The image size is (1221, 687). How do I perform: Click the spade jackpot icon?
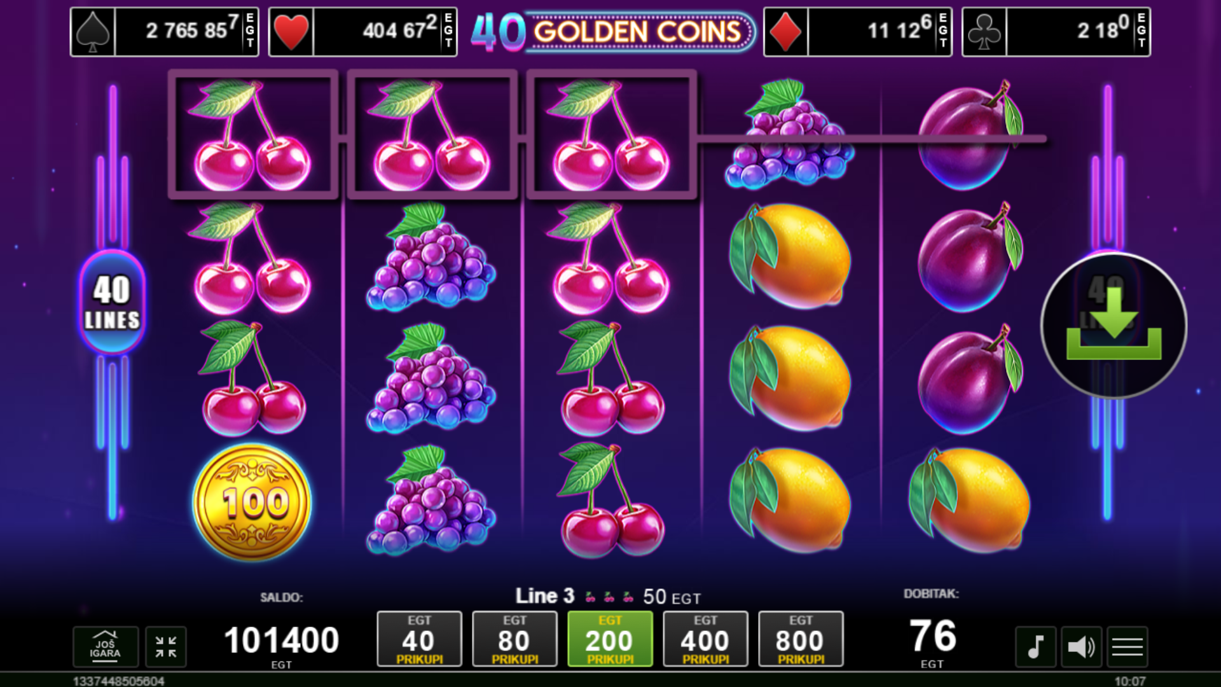pyautogui.click(x=93, y=32)
